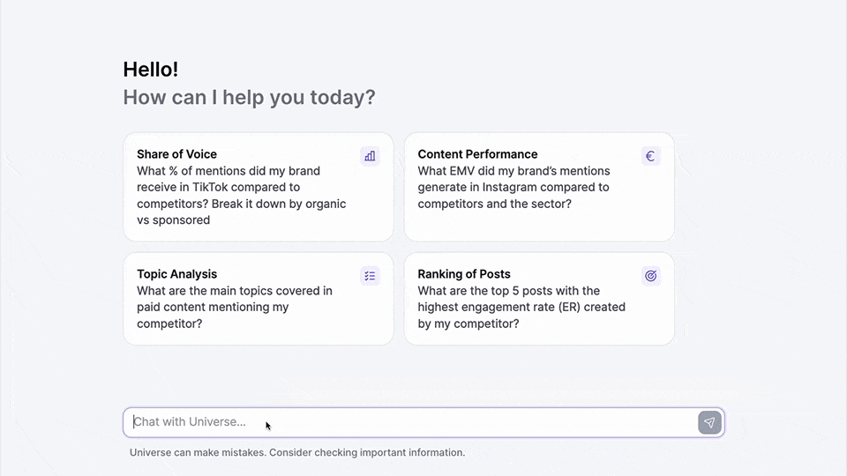Image resolution: width=847 pixels, height=476 pixels.
Task: Click the bar chart icon on Share of Voice
Action: coord(370,156)
